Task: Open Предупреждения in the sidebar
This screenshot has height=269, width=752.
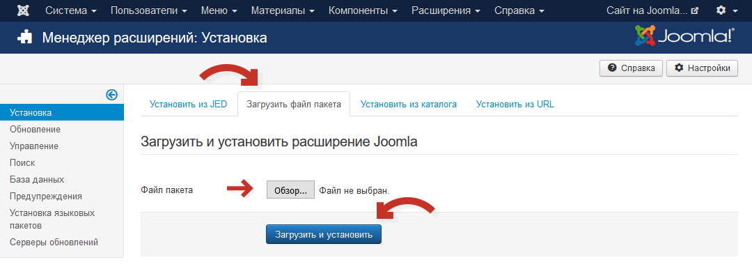Action: [x=45, y=196]
